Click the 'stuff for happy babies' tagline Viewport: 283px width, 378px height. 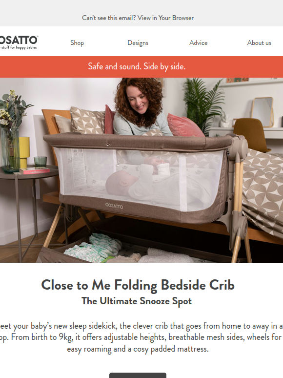click(19, 47)
